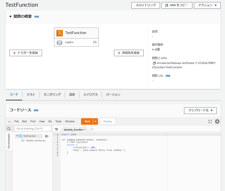Click the search magnifier icon in the editor

pos(9,129)
